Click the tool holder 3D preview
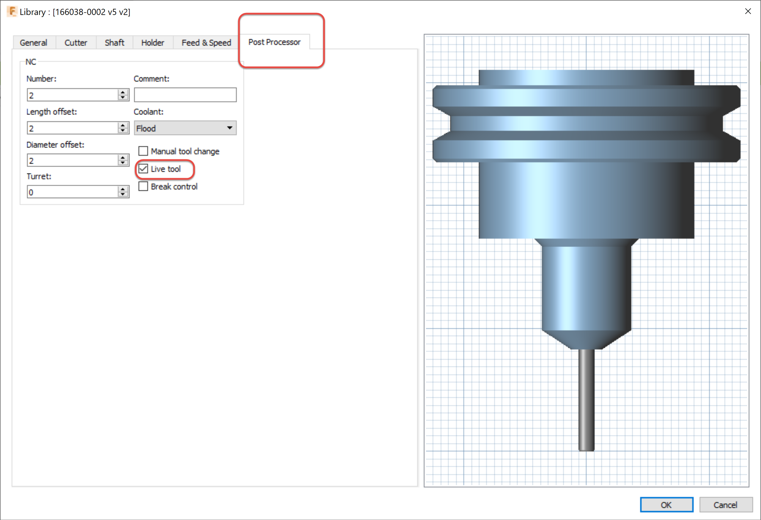761x520 pixels. coord(586,197)
